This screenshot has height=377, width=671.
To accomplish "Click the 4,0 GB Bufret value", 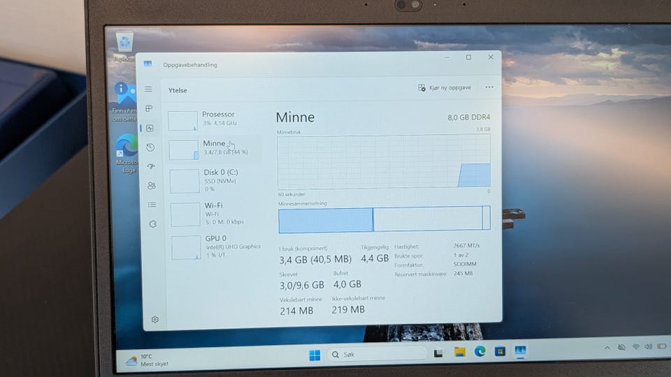I will tap(347, 284).
